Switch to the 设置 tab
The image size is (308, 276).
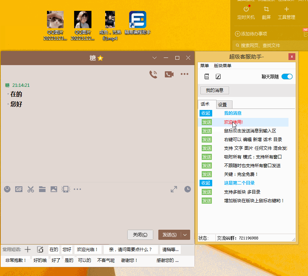[x=223, y=105]
